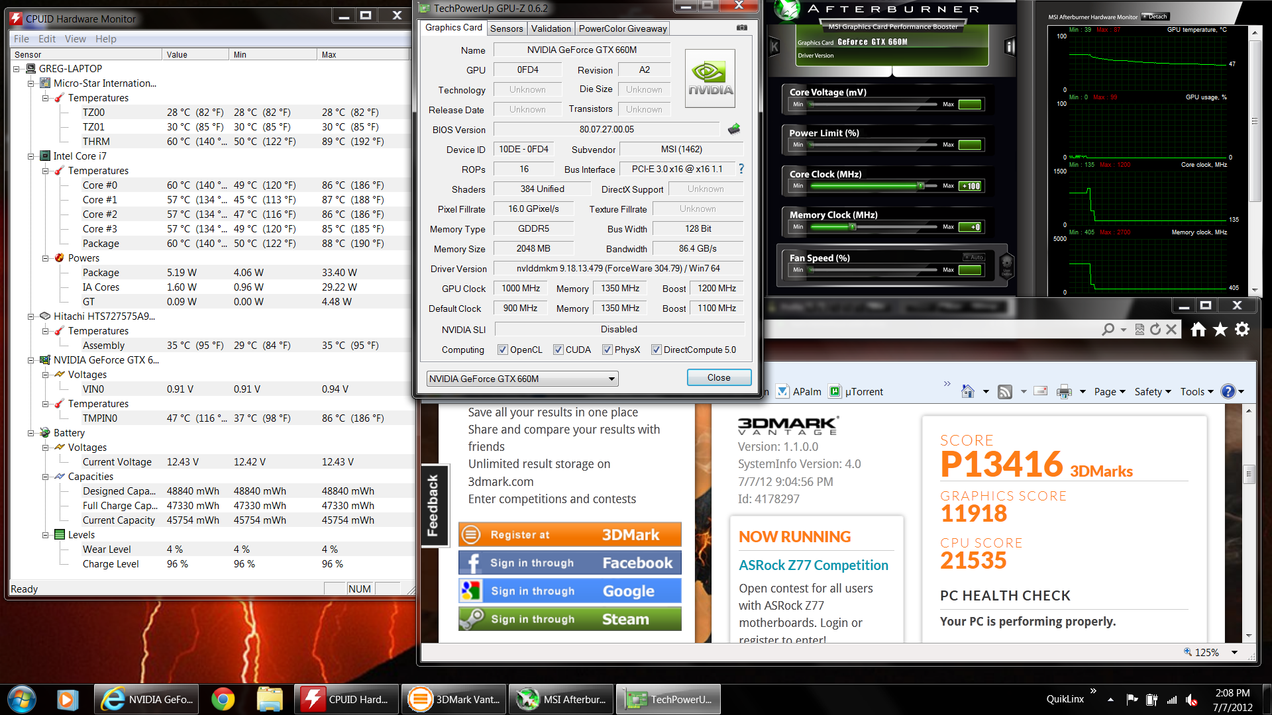The image size is (1272, 715).
Task: Click the command bar Home icon
Action: click(x=968, y=391)
